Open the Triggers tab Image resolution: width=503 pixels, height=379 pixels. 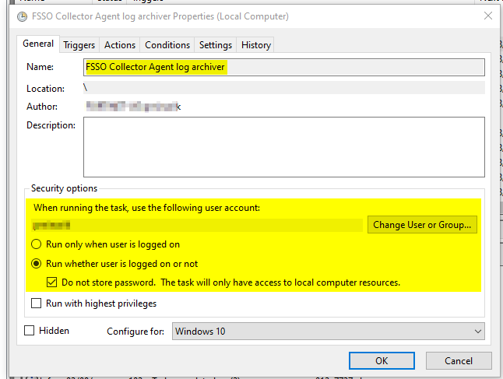(x=79, y=45)
